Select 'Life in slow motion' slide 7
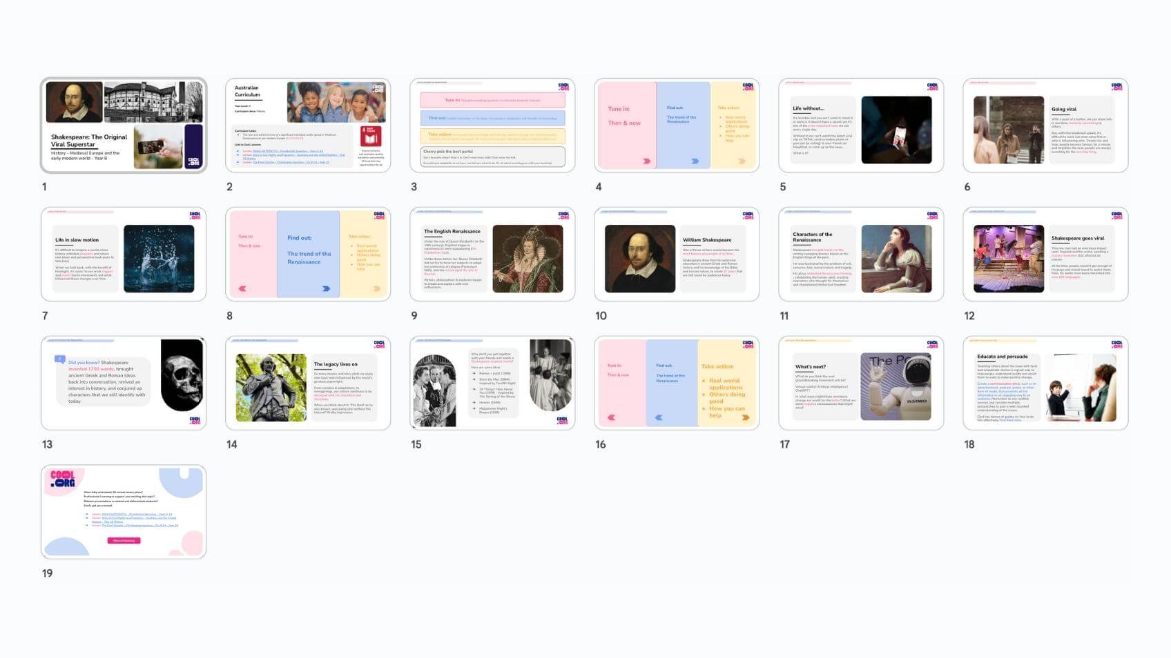The width and height of the screenshot is (1171, 658). (x=124, y=254)
